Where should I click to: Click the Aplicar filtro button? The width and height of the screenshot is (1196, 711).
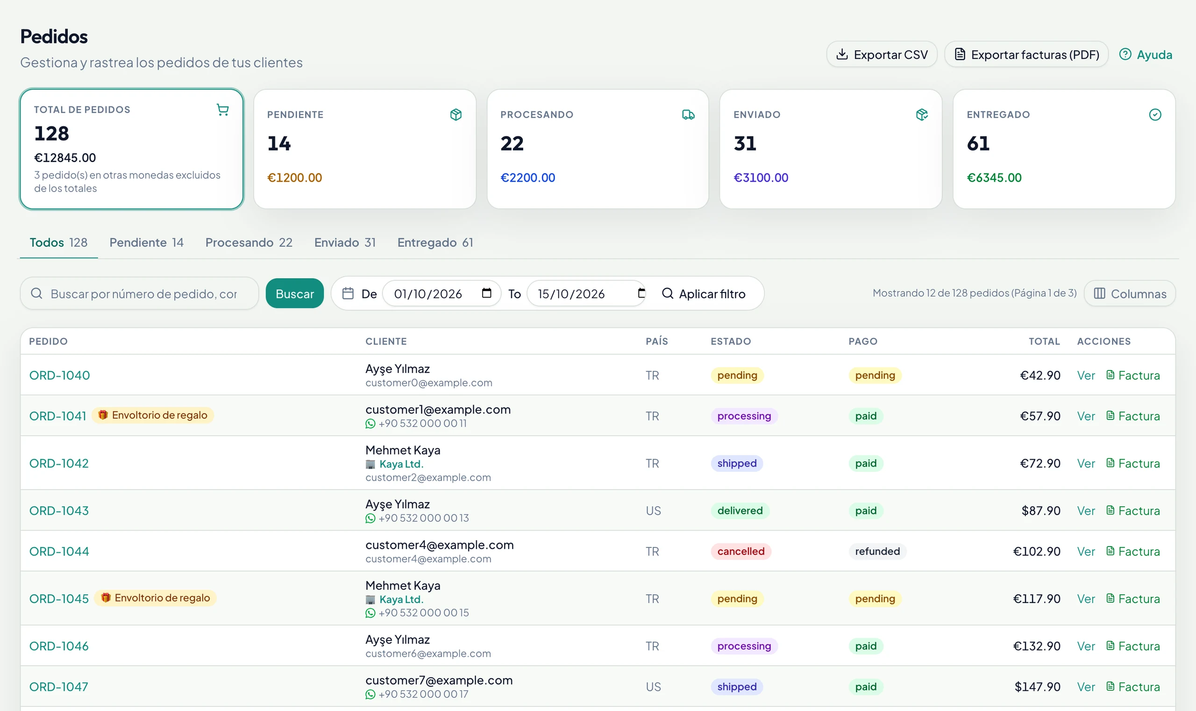[x=704, y=294]
